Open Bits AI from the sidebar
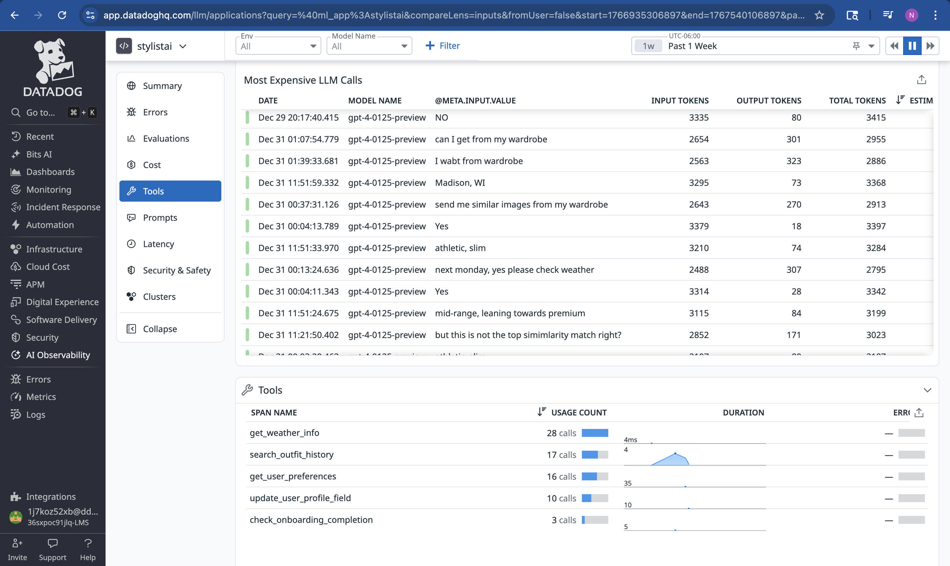 pyautogui.click(x=39, y=154)
